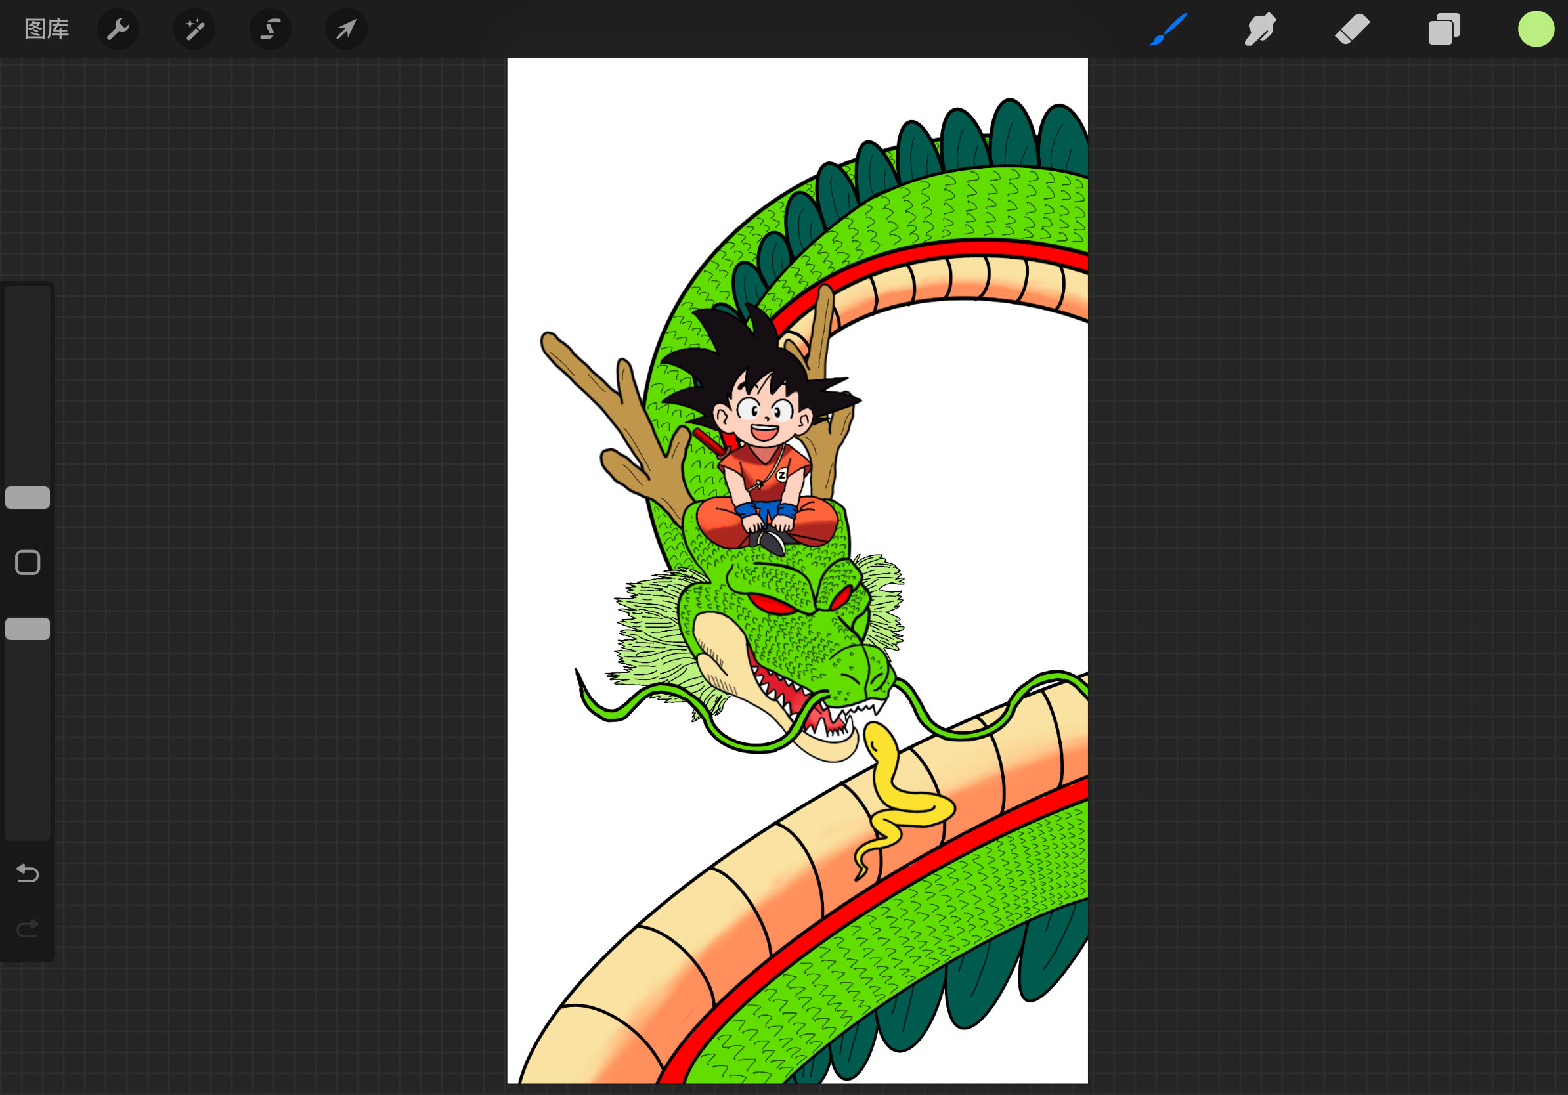The image size is (1568, 1095).
Task: Open the Adjustments magic wand menu
Action: [x=194, y=30]
